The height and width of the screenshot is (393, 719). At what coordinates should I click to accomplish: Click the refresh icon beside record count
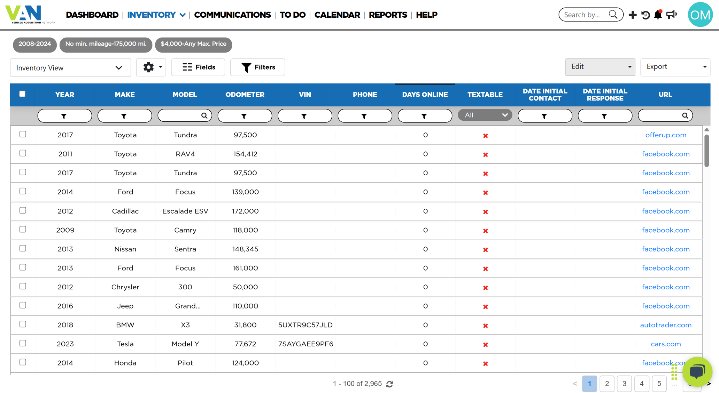(389, 384)
